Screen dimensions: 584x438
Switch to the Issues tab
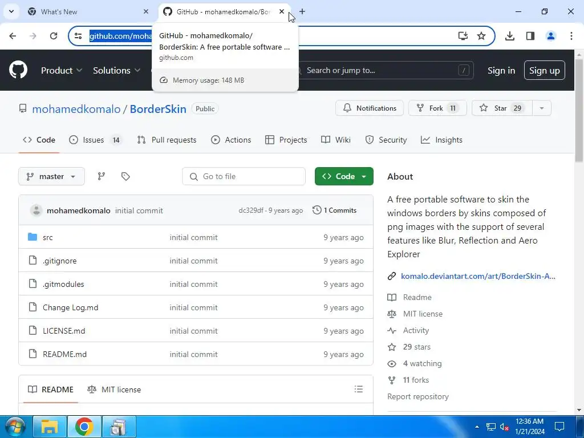pyautogui.click(x=95, y=140)
